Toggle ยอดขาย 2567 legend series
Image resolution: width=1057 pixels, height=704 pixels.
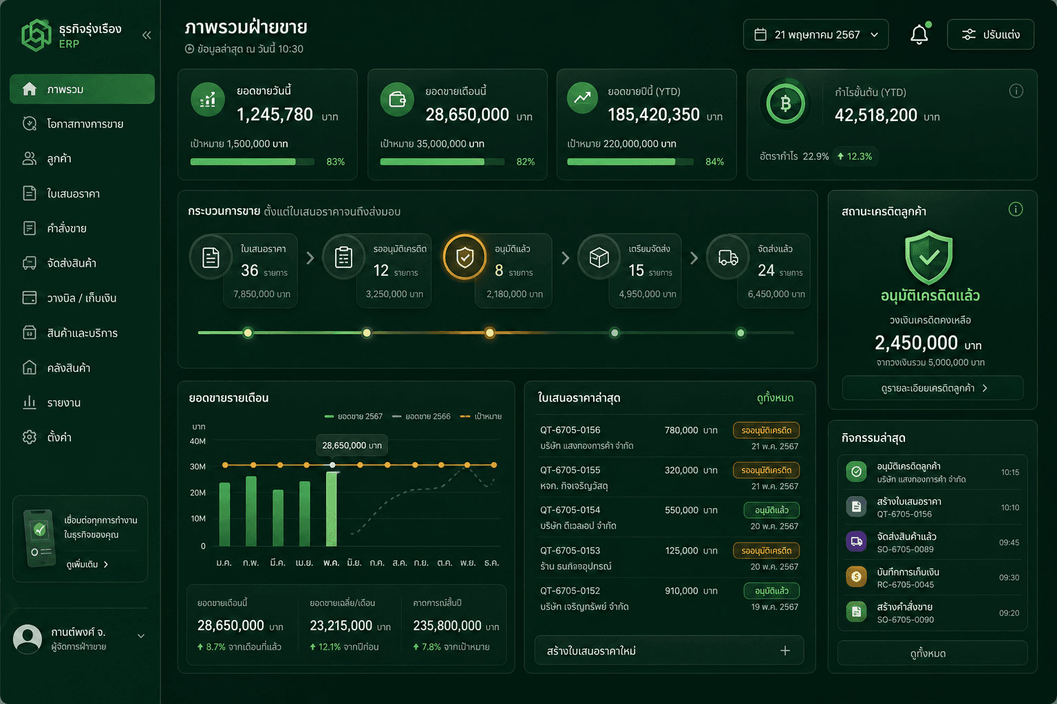(354, 417)
